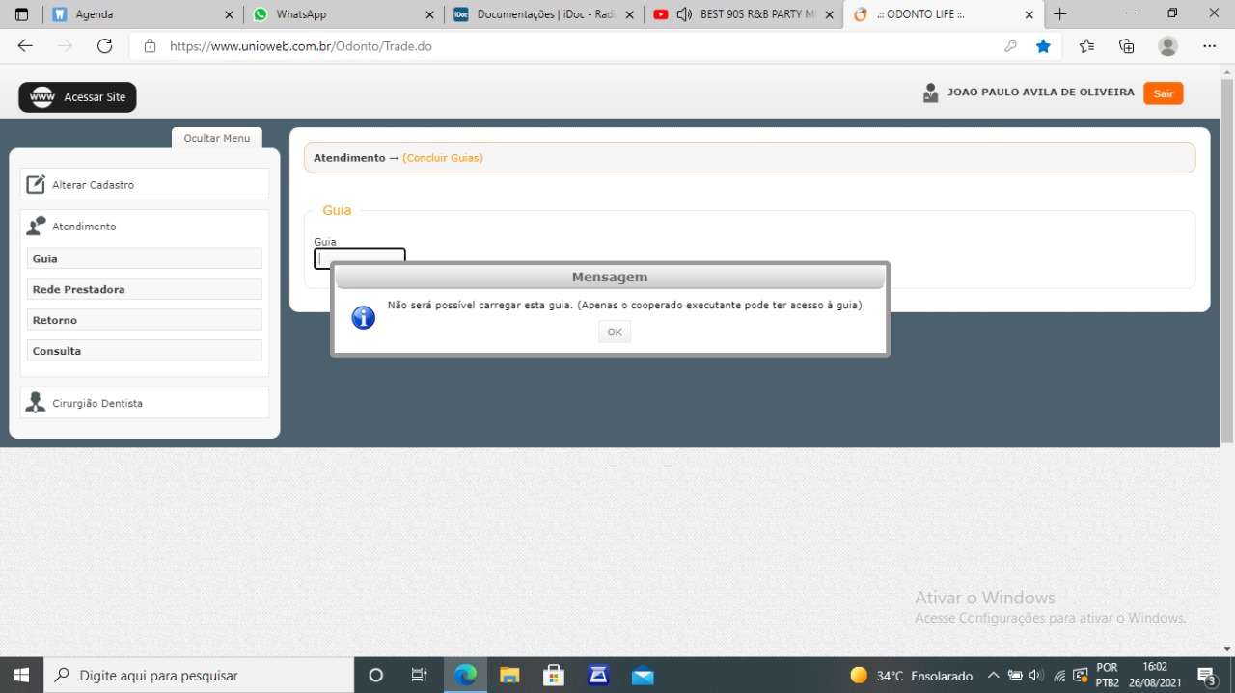
Task: Show hidden system tray icons
Action: (x=993, y=676)
